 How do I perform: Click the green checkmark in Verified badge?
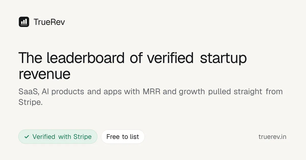(27, 137)
